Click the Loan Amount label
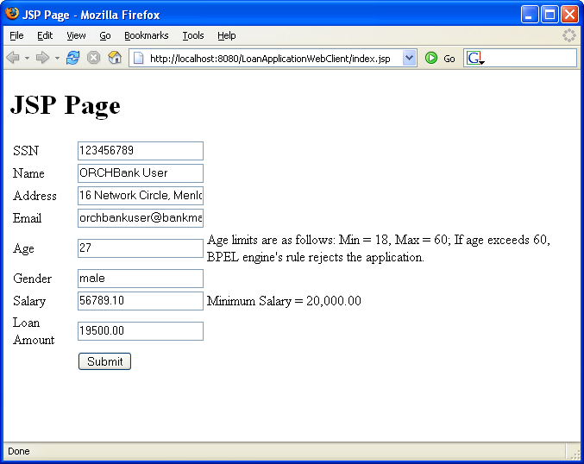 (x=34, y=331)
